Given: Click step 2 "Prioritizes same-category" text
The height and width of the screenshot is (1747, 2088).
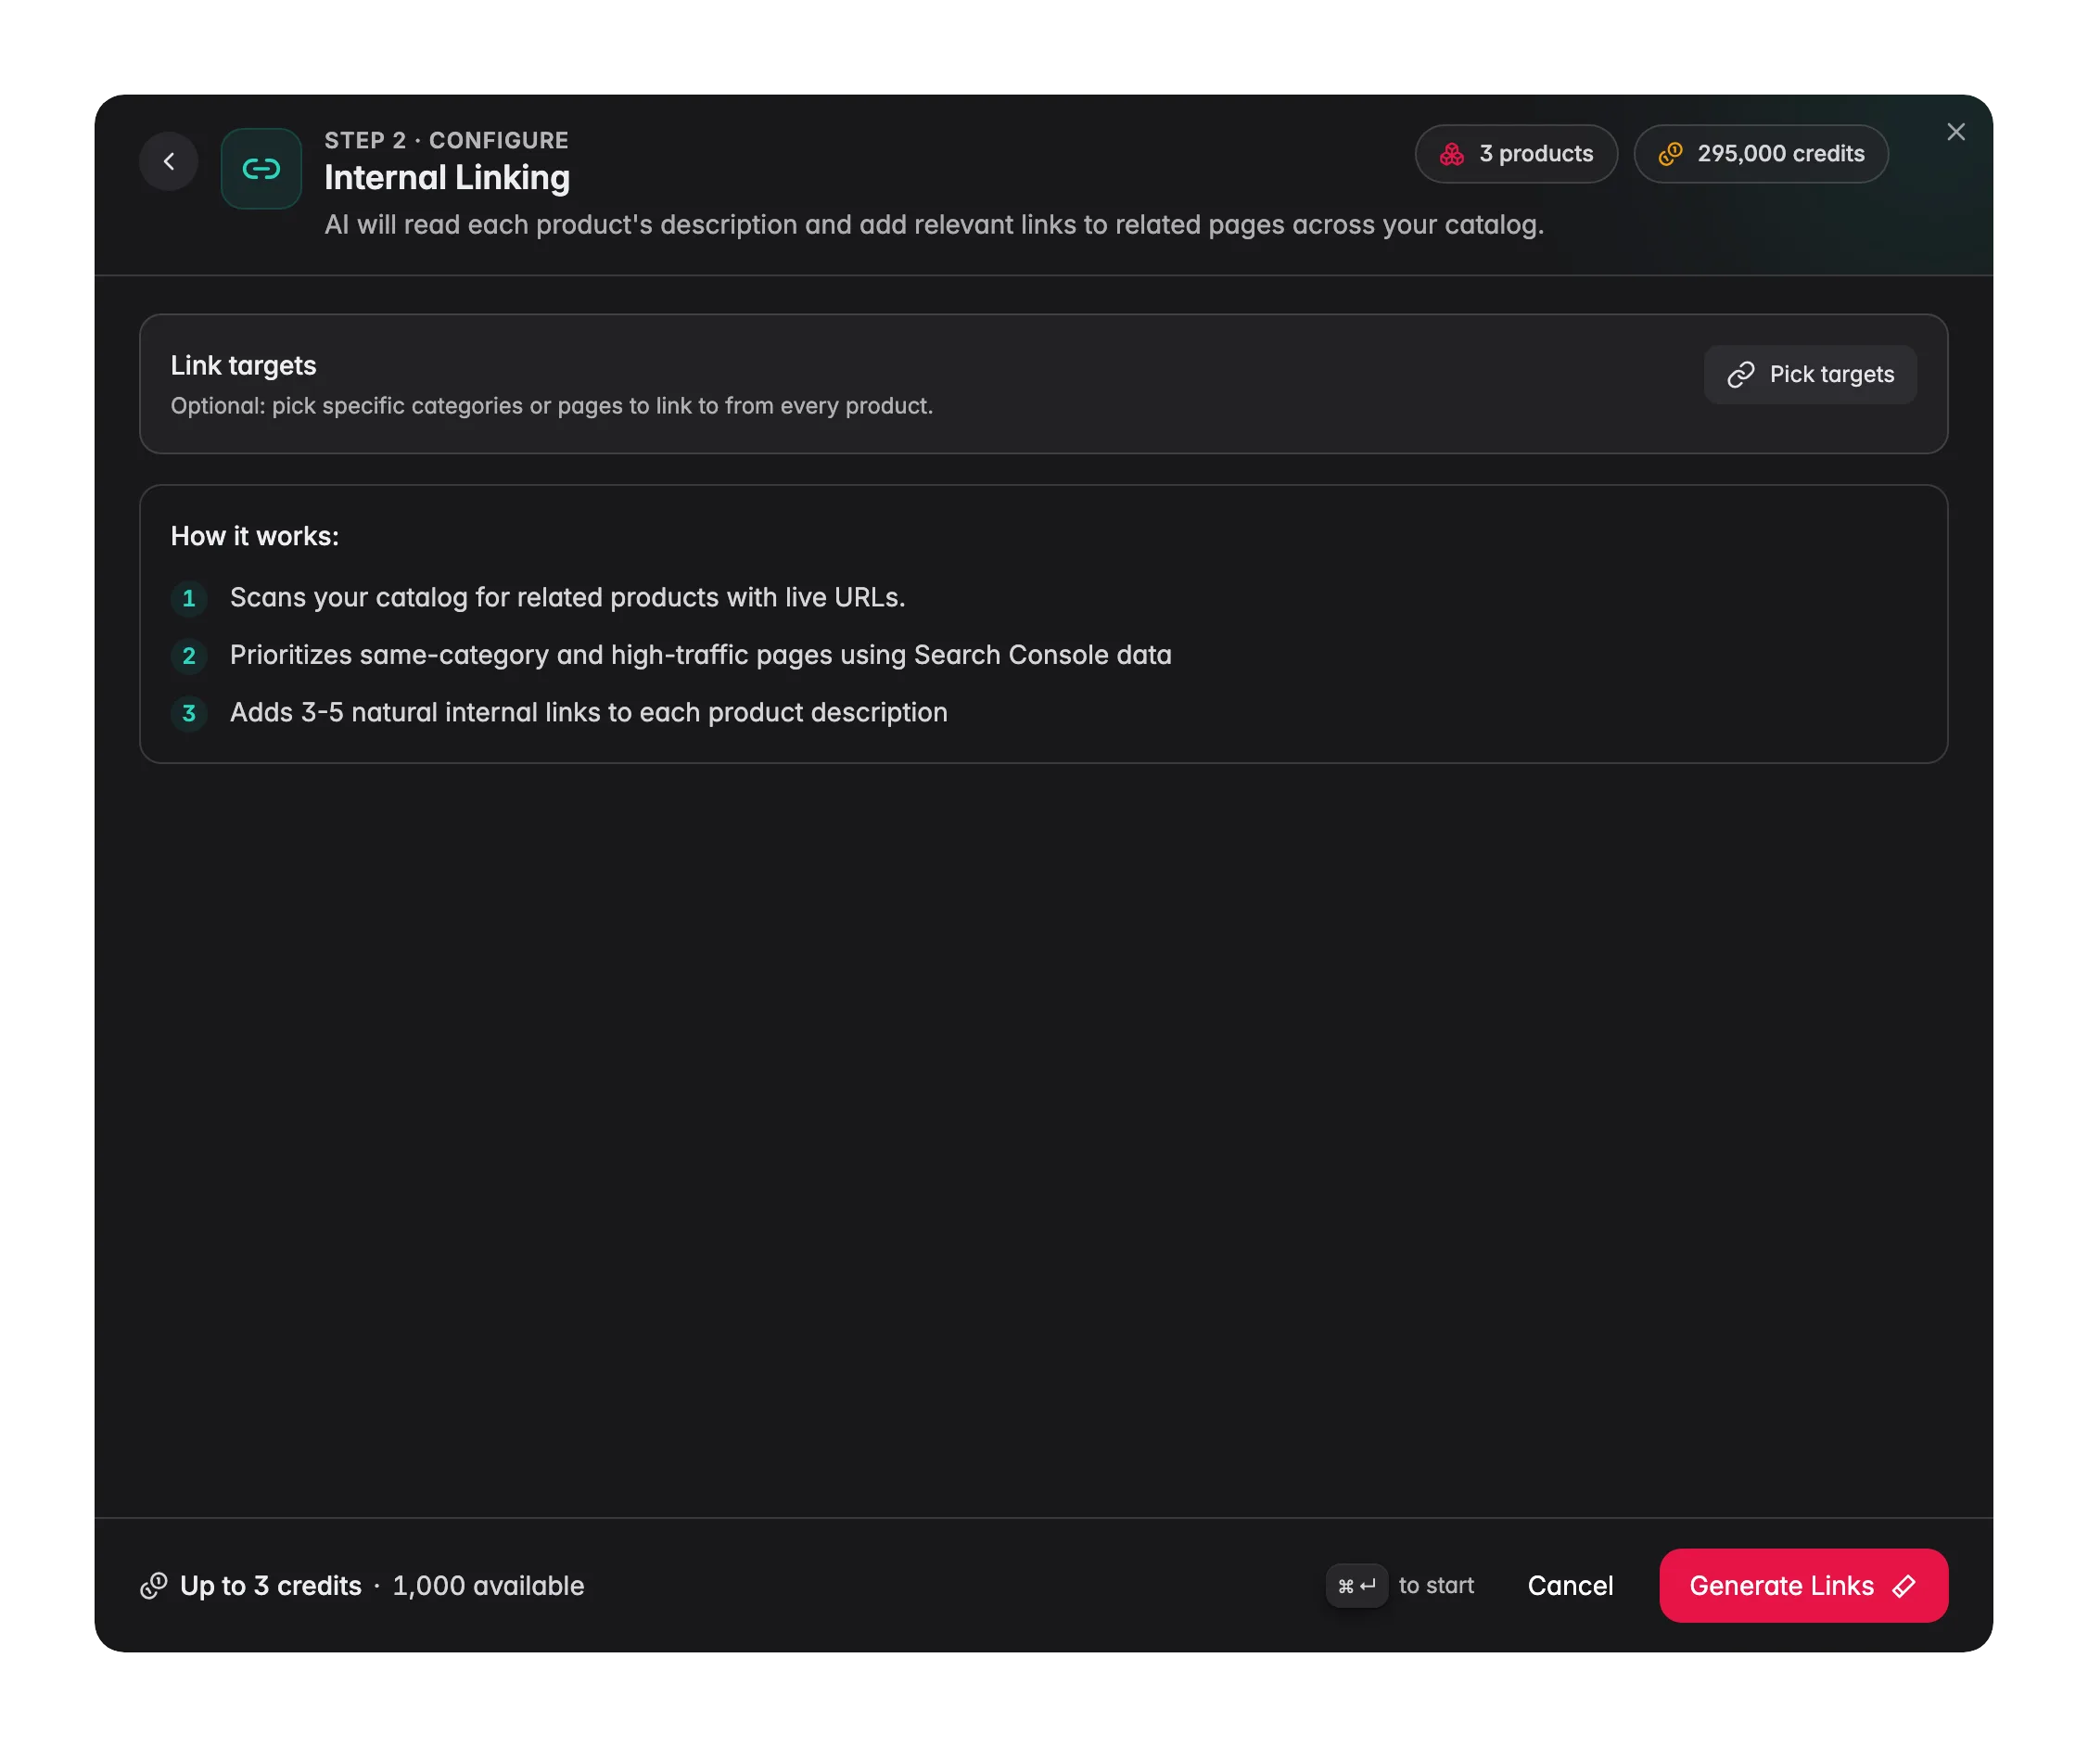Looking at the screenshot, I should [701, 656].
